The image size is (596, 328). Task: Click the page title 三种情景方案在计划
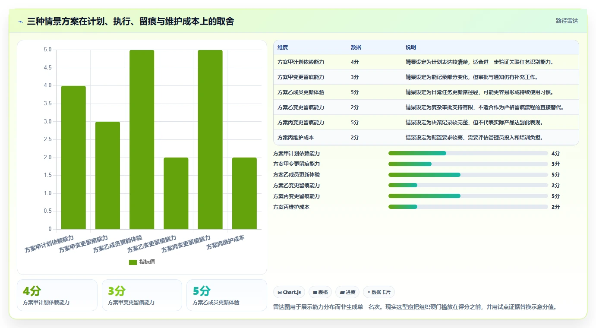coord(130,21)
